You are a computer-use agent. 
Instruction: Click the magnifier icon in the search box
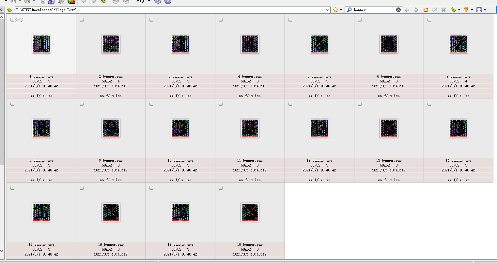[x=349, y=10]
